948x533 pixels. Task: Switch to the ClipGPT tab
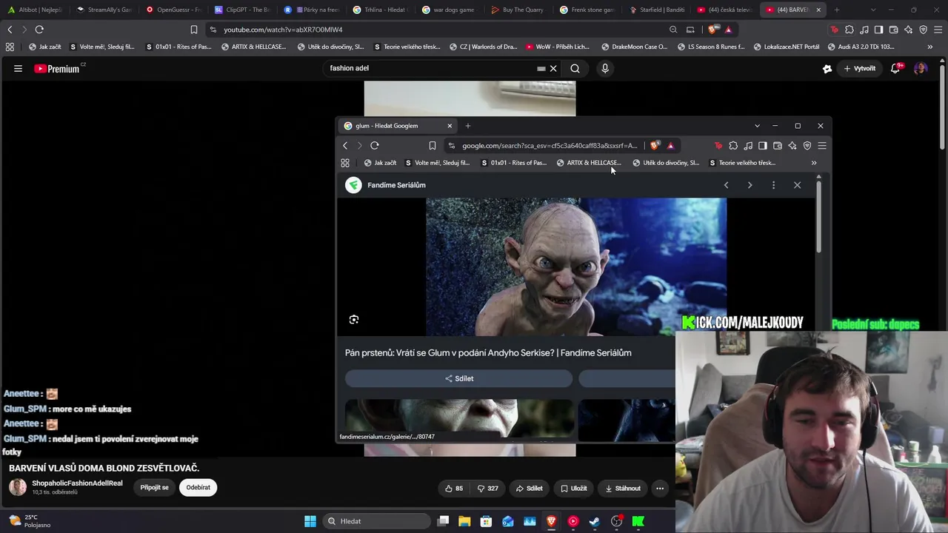tap(242, 10)
